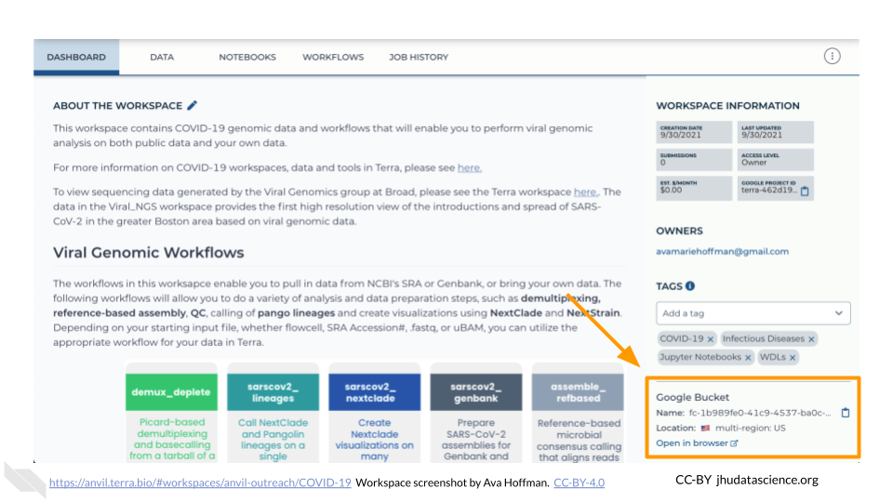893x502 pixels.
Task: View the Job History tab
Action: click(419, 57)
